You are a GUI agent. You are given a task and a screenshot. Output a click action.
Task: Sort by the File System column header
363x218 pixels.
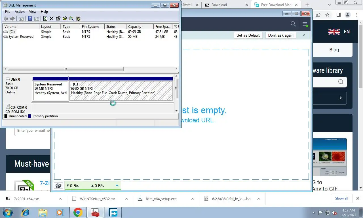(92, 26)
